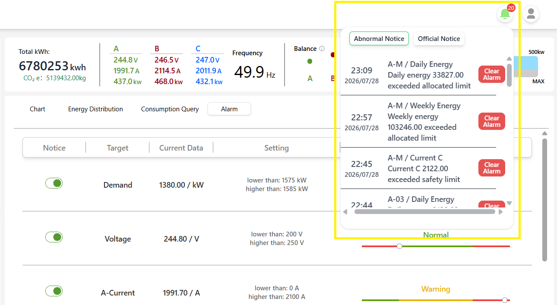This screenshot has height=305, width=557.
Task: Click the green phase A balance indicator
Action: [x=310, y=61]
